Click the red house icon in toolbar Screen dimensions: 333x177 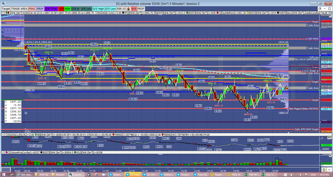pyautogui.click(x=129, y=9)
